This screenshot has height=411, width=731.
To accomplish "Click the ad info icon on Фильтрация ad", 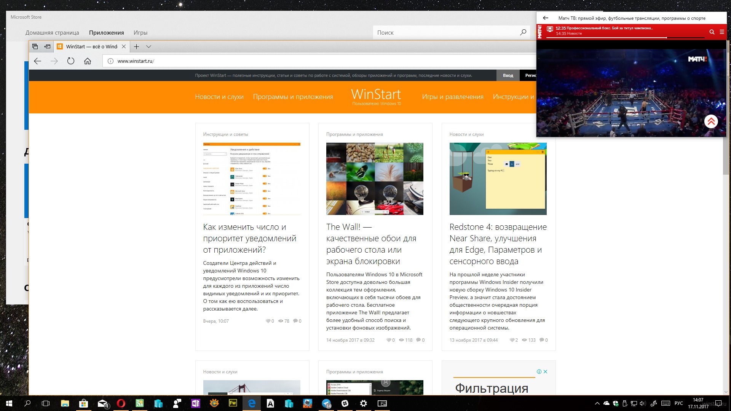I will point(539,371).
